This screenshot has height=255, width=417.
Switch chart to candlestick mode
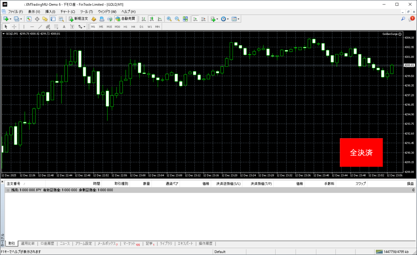pos(151,19)
